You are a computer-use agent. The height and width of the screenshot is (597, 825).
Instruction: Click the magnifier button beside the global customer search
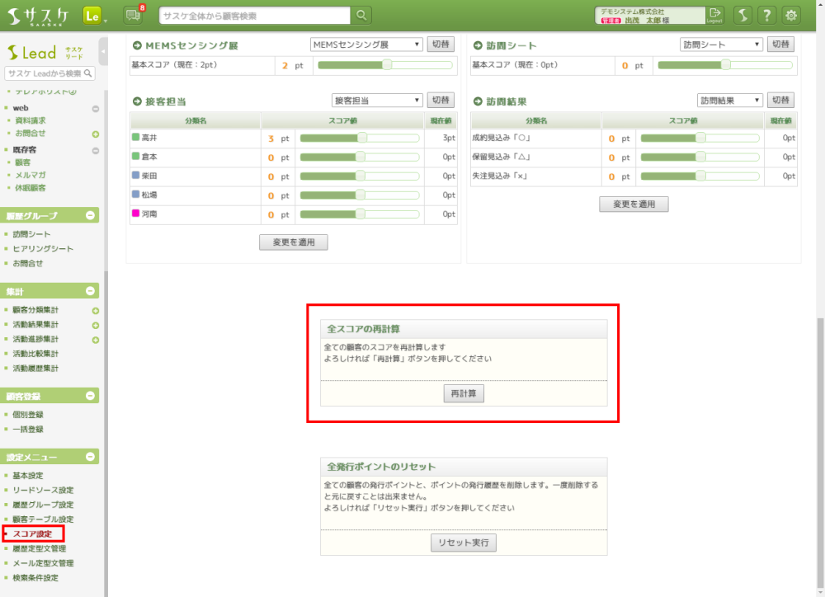pyautogui.click(x=361, y=16)
